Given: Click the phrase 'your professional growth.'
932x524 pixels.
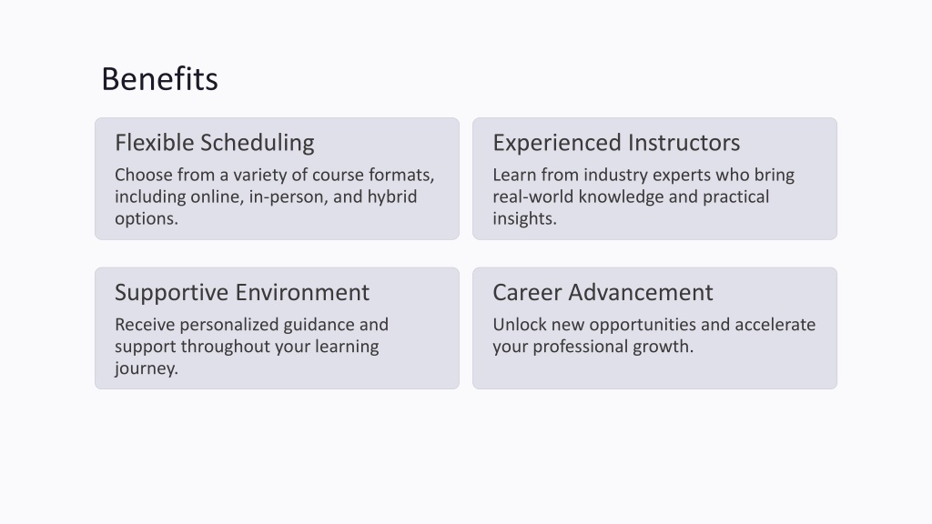Looking at the screenshot, I should pos(593,347).
